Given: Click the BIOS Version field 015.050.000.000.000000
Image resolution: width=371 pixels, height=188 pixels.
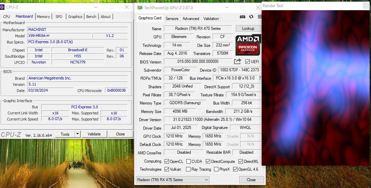Looking at the screenshot, I should point(198,61).
